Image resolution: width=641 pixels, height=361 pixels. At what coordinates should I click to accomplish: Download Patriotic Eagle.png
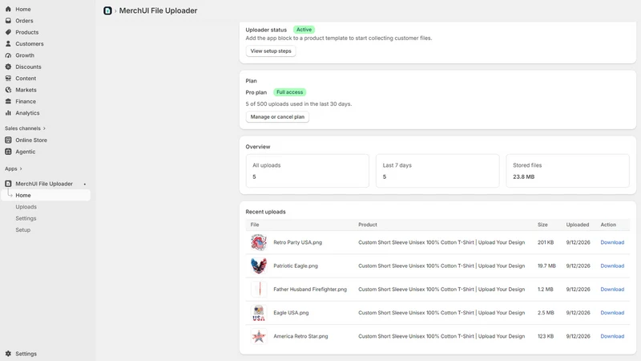pos(612,266)
